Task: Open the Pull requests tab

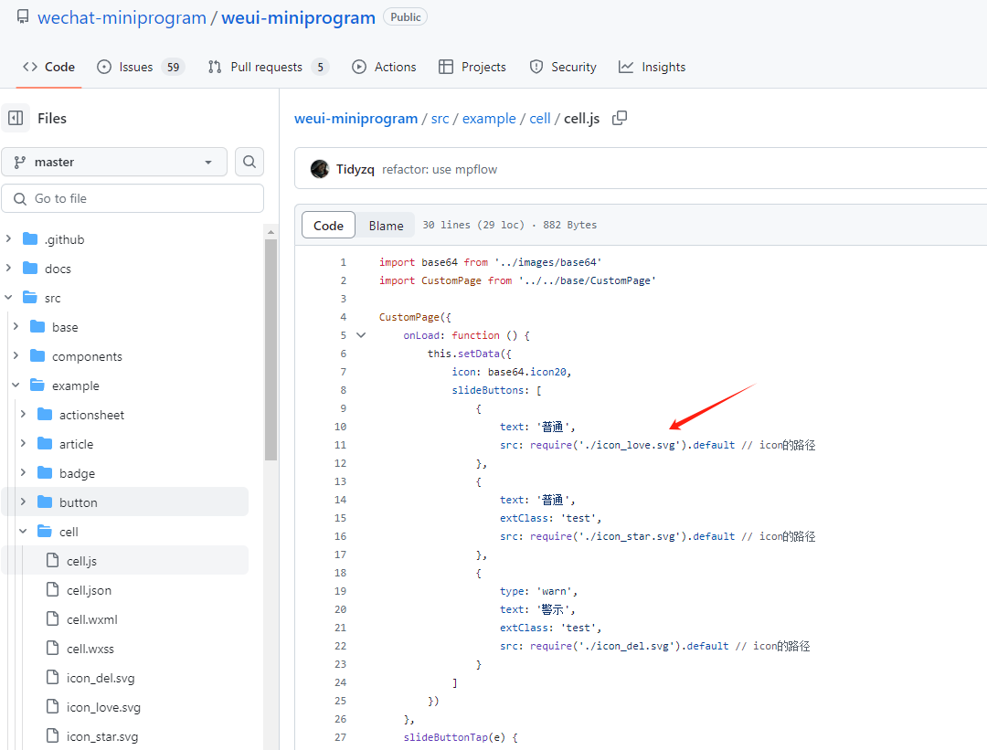Action: click(x=269, y=67)
